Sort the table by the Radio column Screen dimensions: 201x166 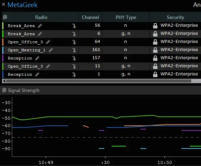41,17
